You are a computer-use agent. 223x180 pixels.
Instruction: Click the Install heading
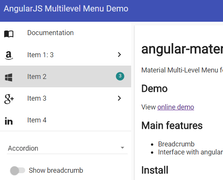tap(155, 170)
